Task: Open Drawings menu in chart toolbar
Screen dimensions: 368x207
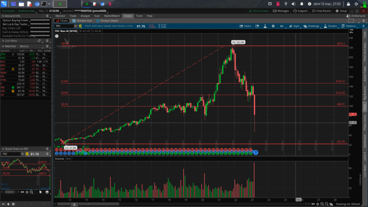Action: point(311,26)
